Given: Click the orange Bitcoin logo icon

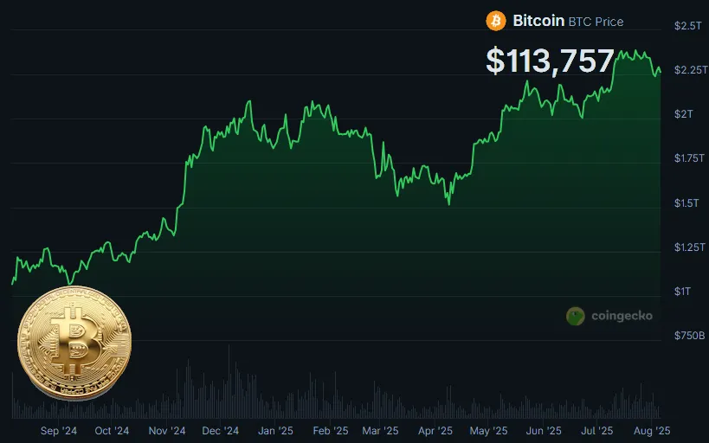Looking at the screenshot, I should 496,21.
